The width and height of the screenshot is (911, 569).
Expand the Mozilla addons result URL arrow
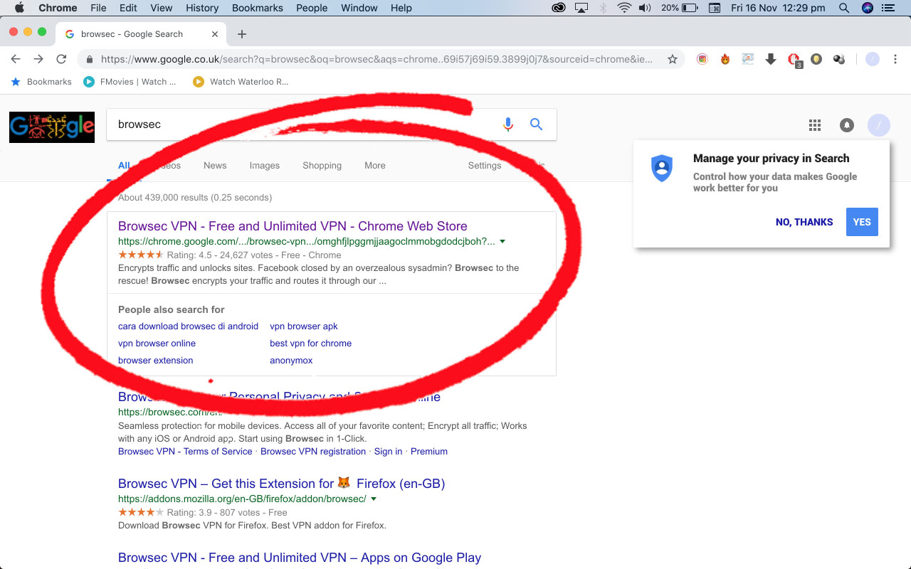click(374, 499)
